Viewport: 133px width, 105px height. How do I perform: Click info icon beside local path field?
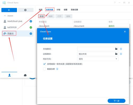(x=121, y=49)
